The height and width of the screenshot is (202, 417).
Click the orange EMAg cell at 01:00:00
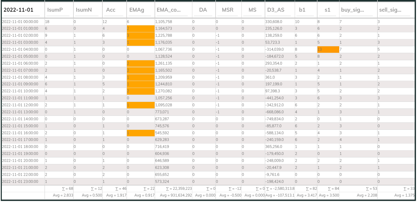[x=141, y=28]
